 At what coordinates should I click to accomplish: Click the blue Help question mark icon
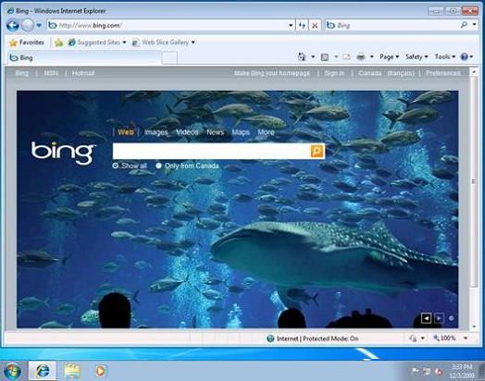[x=464, y=56]
